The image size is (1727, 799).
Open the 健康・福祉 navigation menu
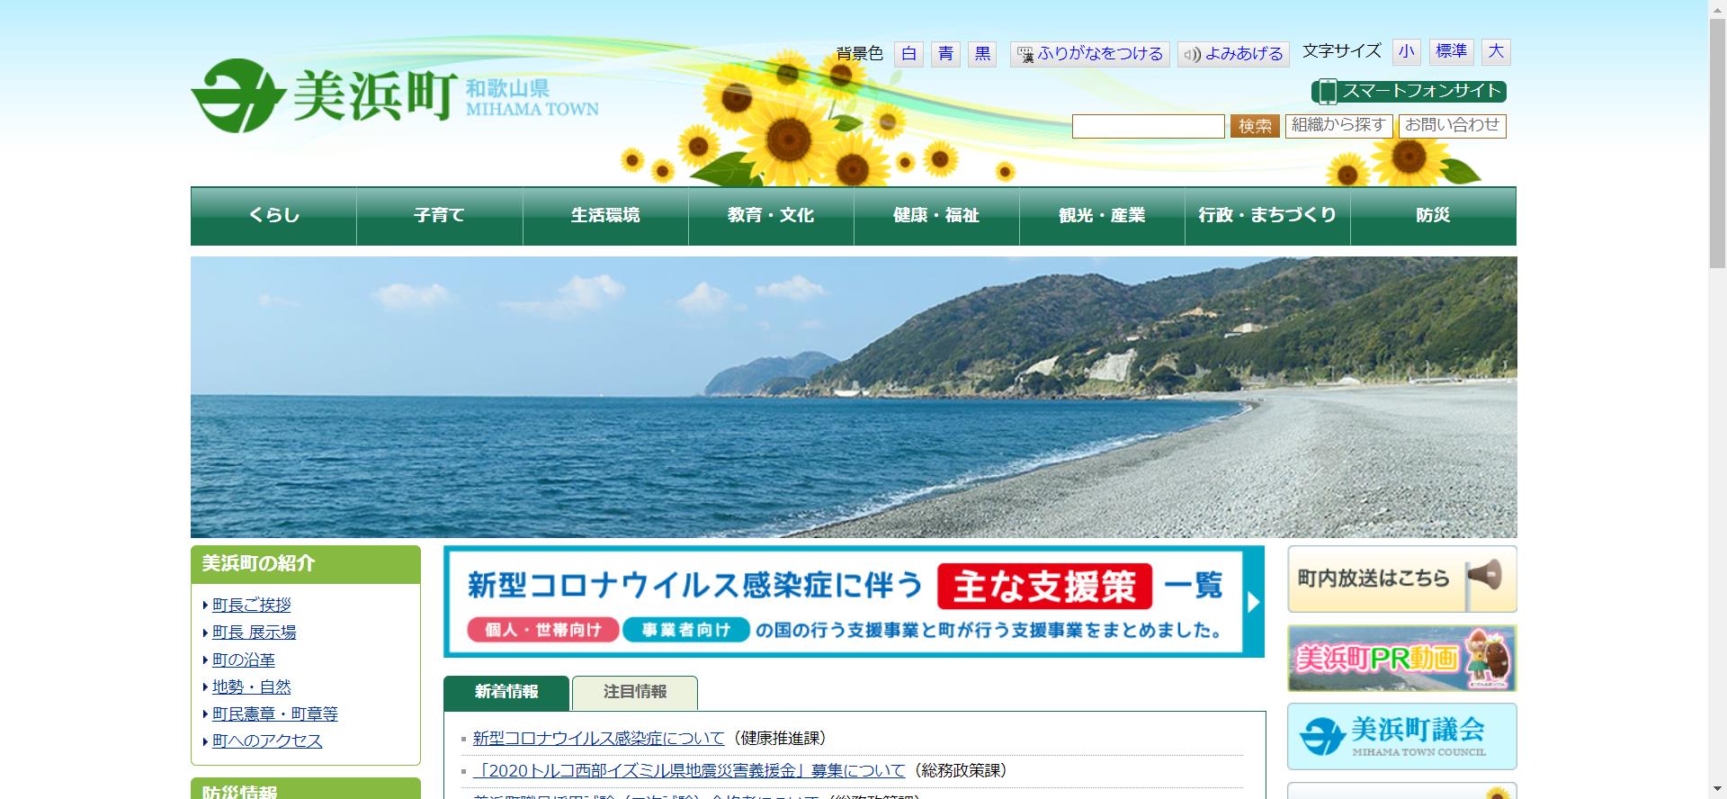click(x=936, y=216)
